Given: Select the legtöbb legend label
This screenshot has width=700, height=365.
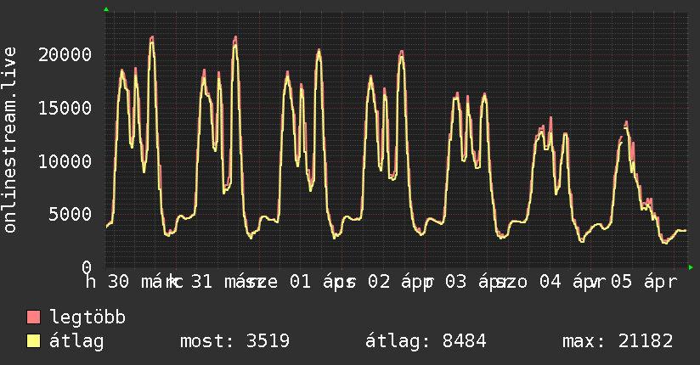Looking at the screenshot, I should (87, 317).
